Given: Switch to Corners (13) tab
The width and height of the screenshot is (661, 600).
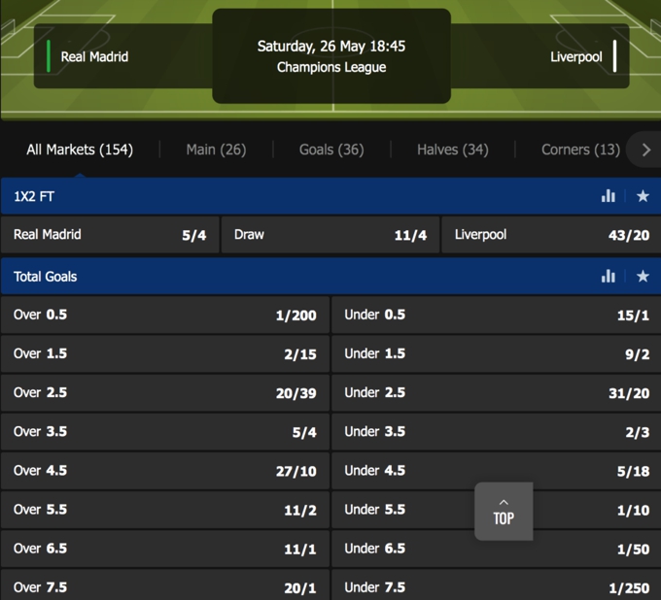Looking at the screenshot, I should point(580,150).
